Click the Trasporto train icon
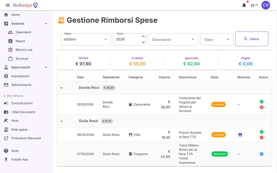The height and width of the screenshot is (173, 277). point(130,154)
